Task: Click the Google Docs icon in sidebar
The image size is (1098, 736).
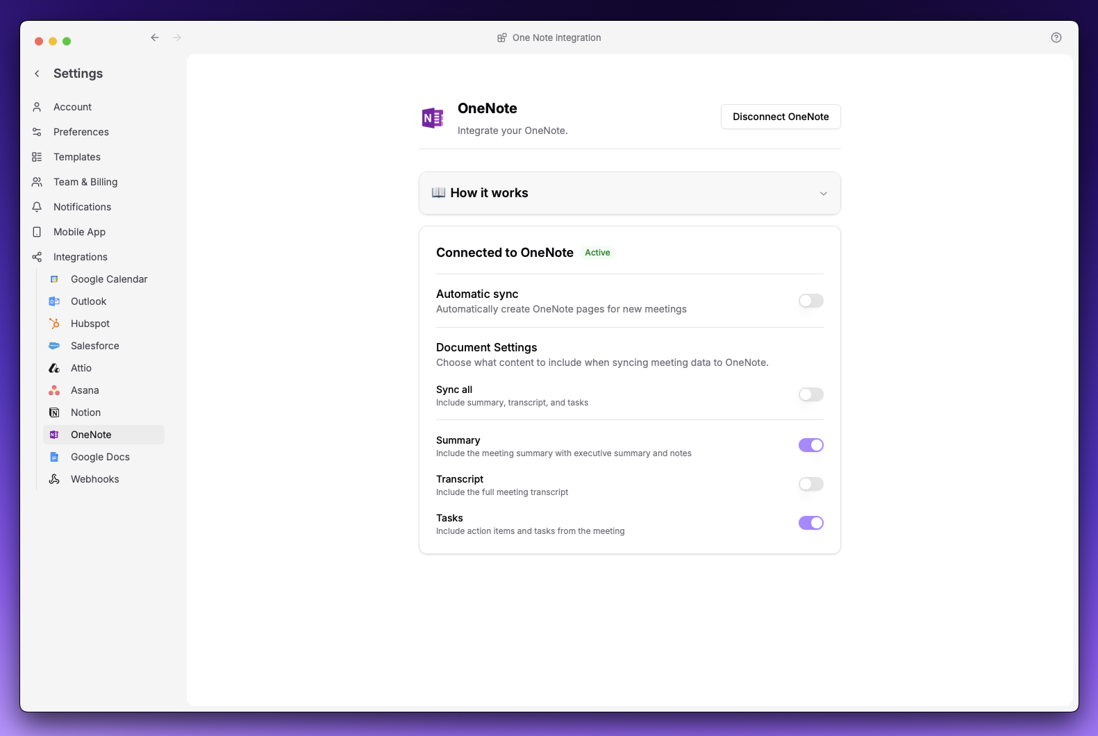Action: [54, 457]
